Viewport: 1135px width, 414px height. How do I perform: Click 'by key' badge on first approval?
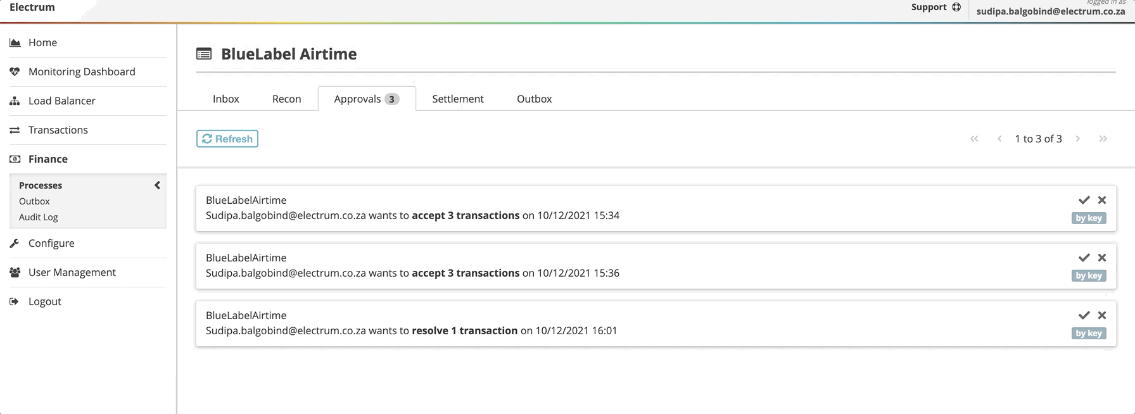point(1089,218)
